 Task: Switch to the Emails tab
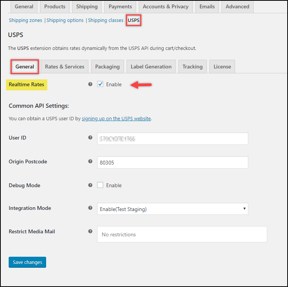(x=207, y=6)
